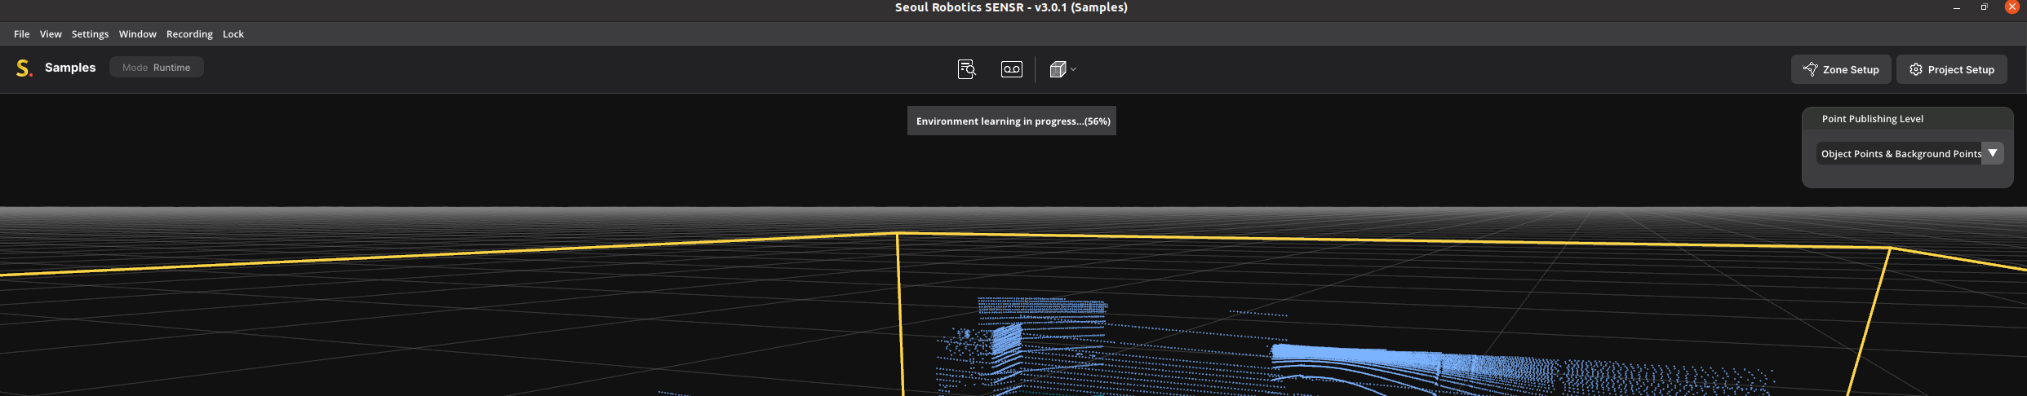This screenshot has width=2027, height=396.
Task: Open the File menu
Action: click(x=21, y=34)
